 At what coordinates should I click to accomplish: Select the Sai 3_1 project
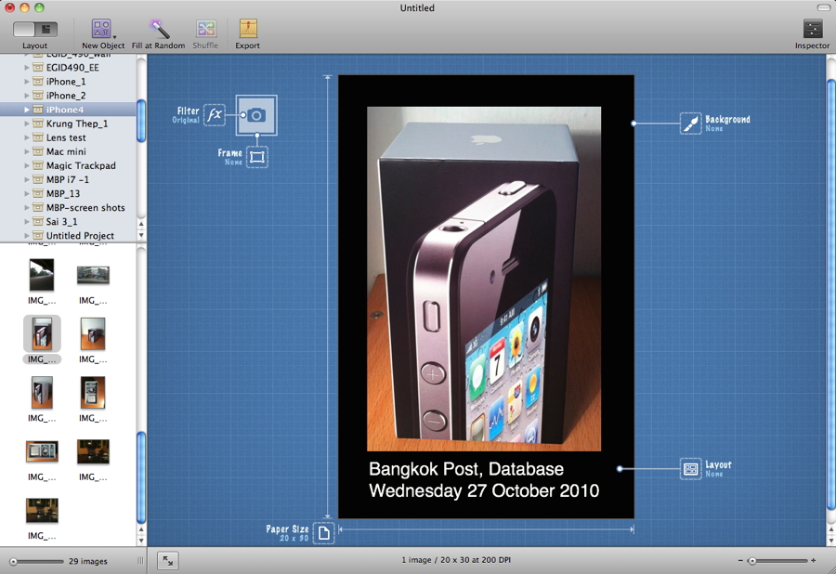coord(68,222)
